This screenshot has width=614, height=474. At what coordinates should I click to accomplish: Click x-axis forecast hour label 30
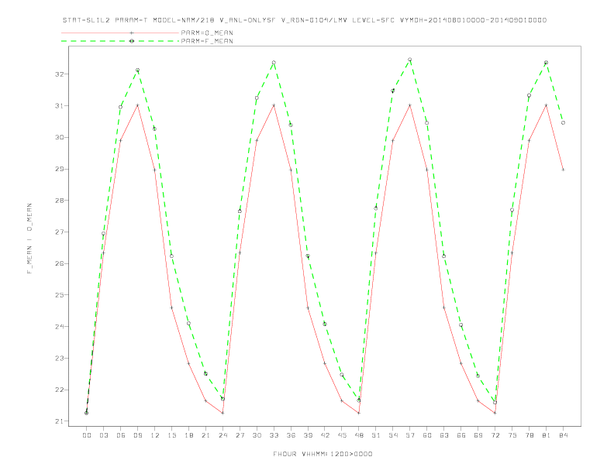click(x=257, y=435)
